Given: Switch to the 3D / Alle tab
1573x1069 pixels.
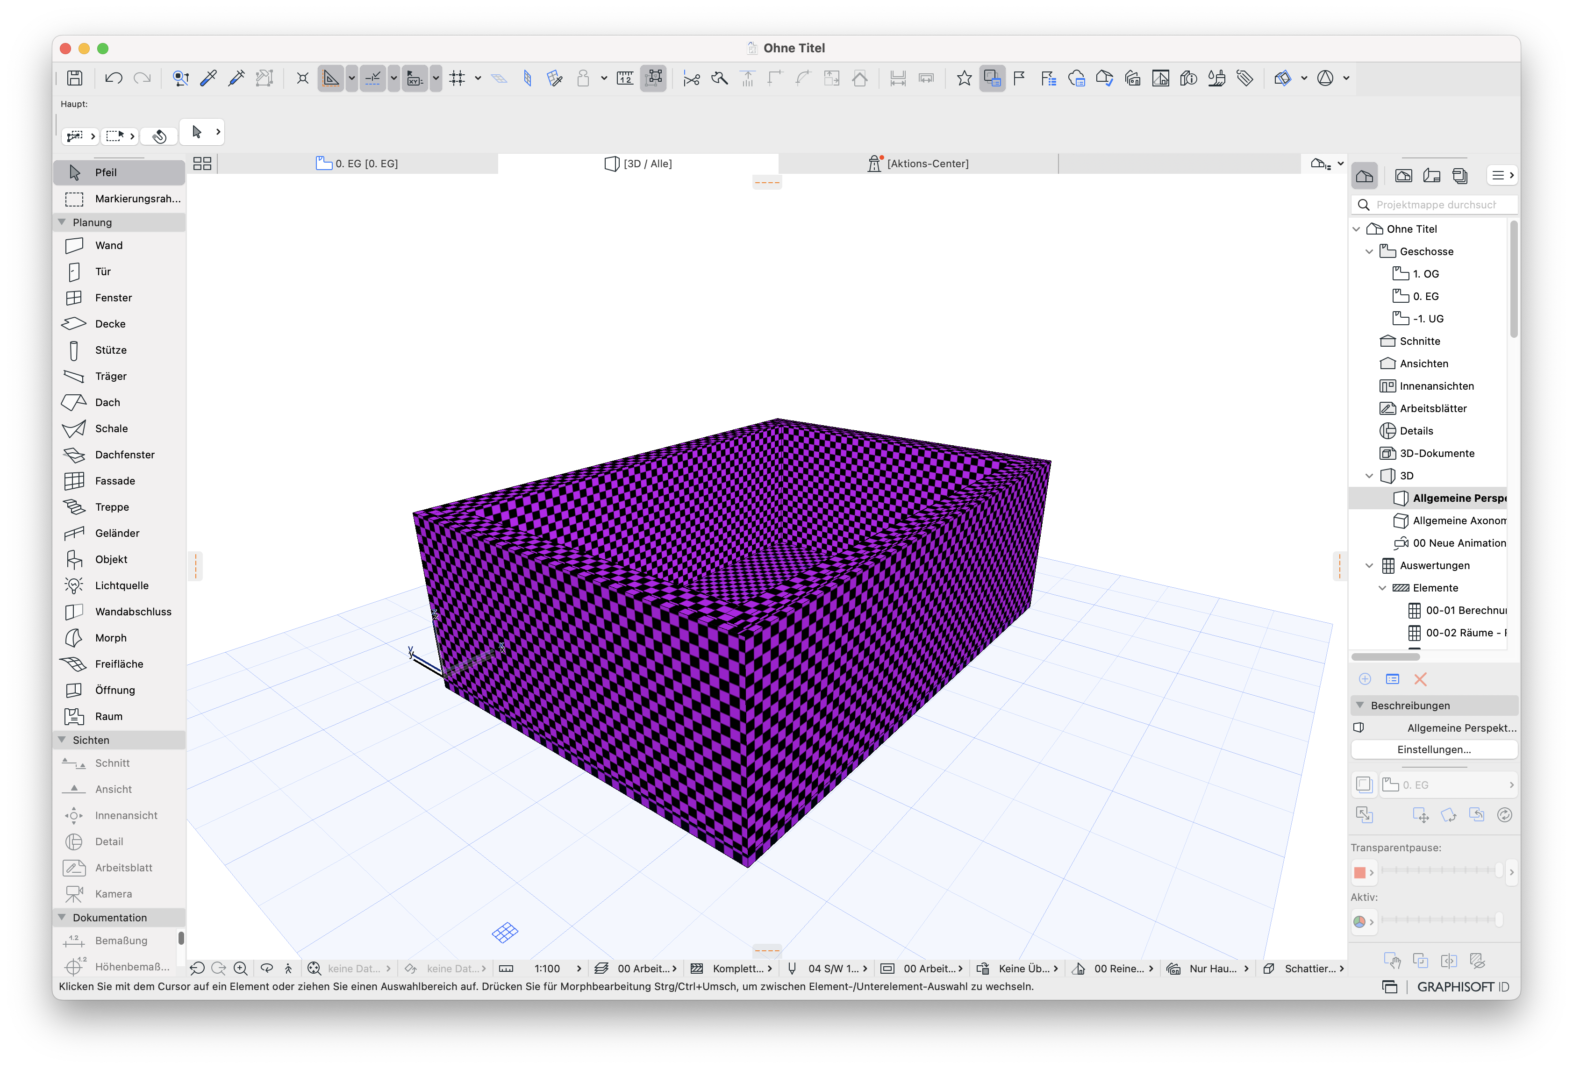Looking at the screenshot, I should [x=638, y=164].
